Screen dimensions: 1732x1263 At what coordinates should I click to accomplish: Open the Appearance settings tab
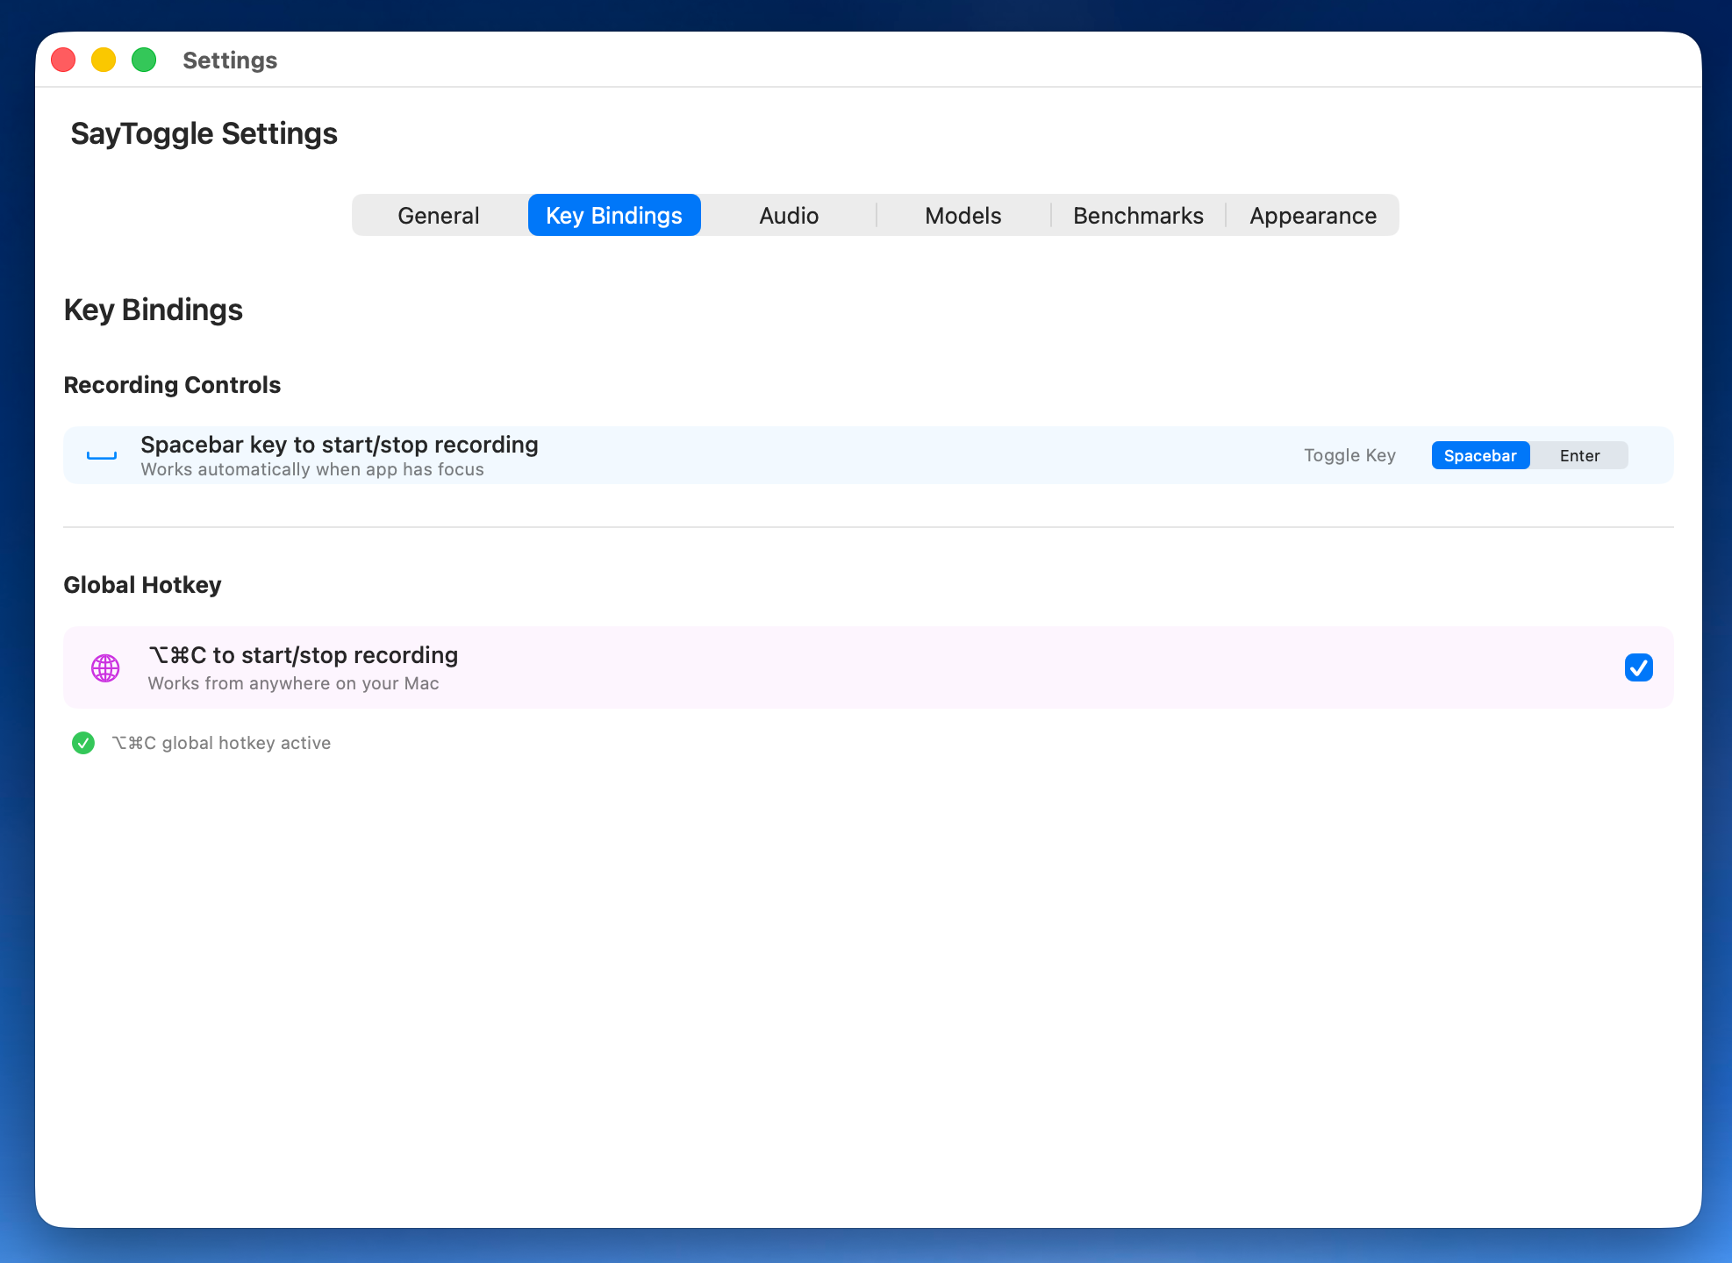[1312, 215]
